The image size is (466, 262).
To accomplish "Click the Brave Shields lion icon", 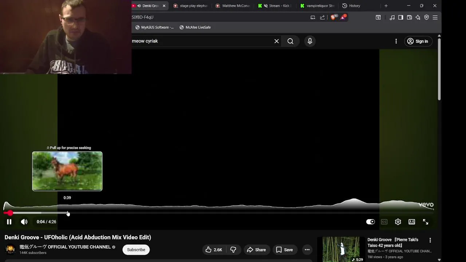I will [x=333, y=17].
